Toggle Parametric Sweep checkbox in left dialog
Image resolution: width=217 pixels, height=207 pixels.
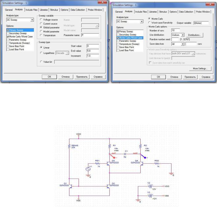click(8, 40)
